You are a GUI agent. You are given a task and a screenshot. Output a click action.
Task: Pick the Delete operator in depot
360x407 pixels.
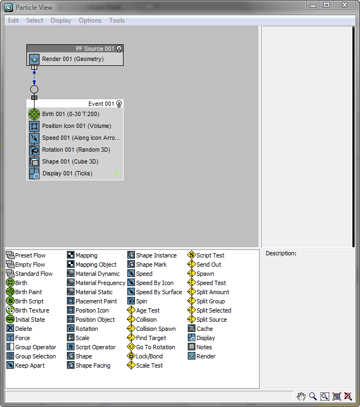tap(19, 329)
